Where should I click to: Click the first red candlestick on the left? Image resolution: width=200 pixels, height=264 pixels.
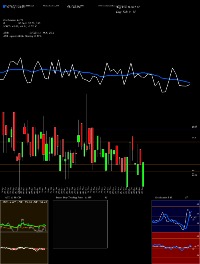pos(3,124)
